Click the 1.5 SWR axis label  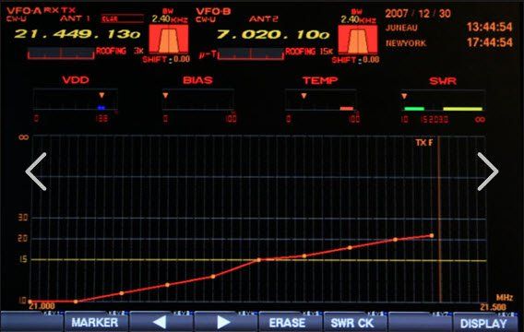[x=23, y=259]
